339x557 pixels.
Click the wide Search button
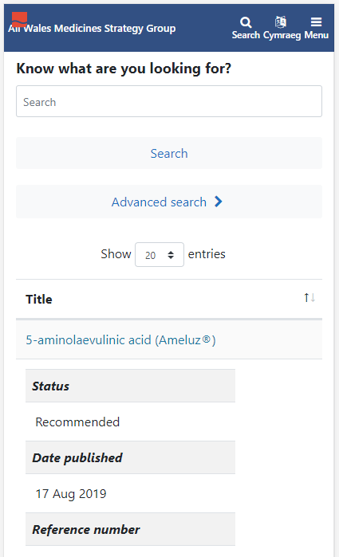pos(169,153)
